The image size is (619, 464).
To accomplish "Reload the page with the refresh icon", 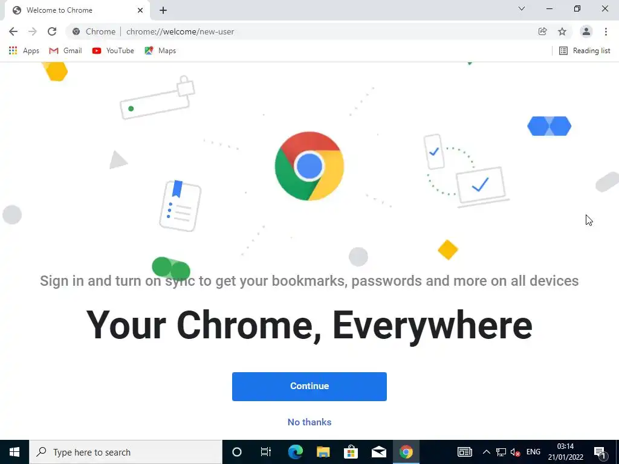I will 52,31.
